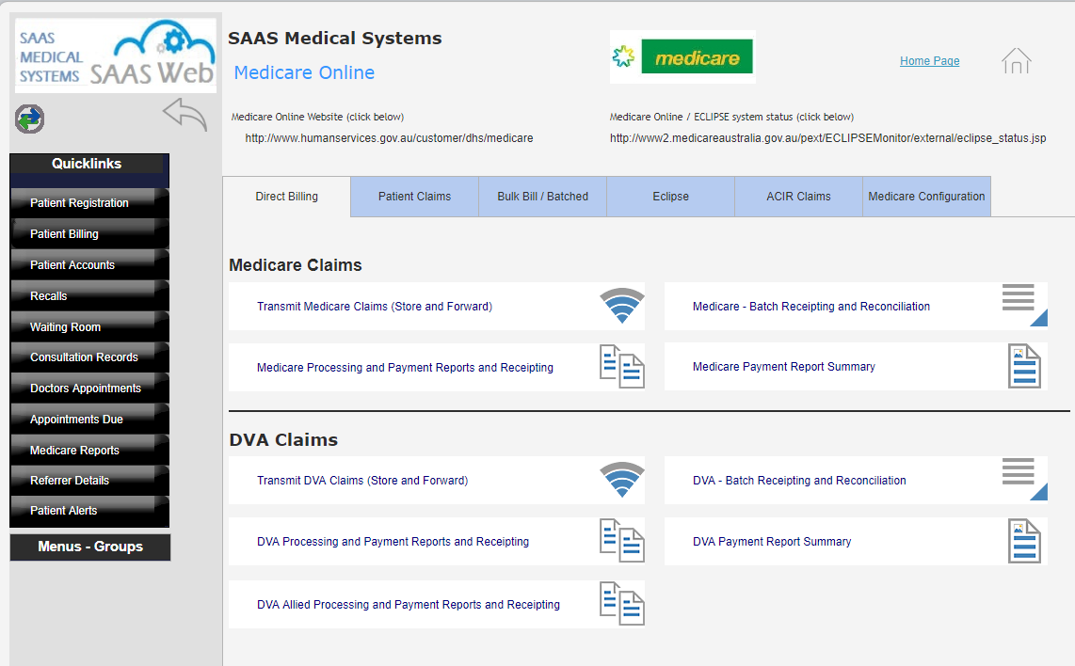The width and height of the screenshot is (1075, 666).
Task: Expand the Menus - Groups panel
Action: pyautogui.click(x=90, y=547)
